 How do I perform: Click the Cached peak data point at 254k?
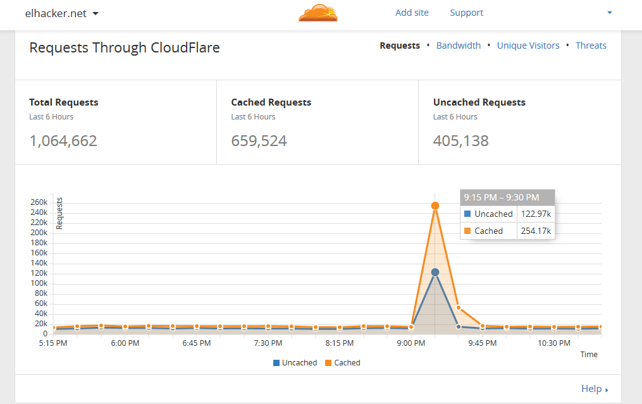tap(435, 206)
